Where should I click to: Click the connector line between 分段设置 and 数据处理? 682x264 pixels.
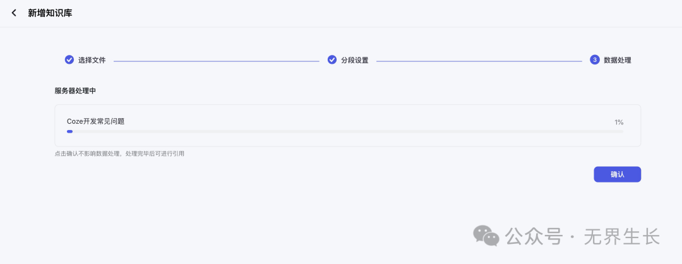(x=479, y=61)
